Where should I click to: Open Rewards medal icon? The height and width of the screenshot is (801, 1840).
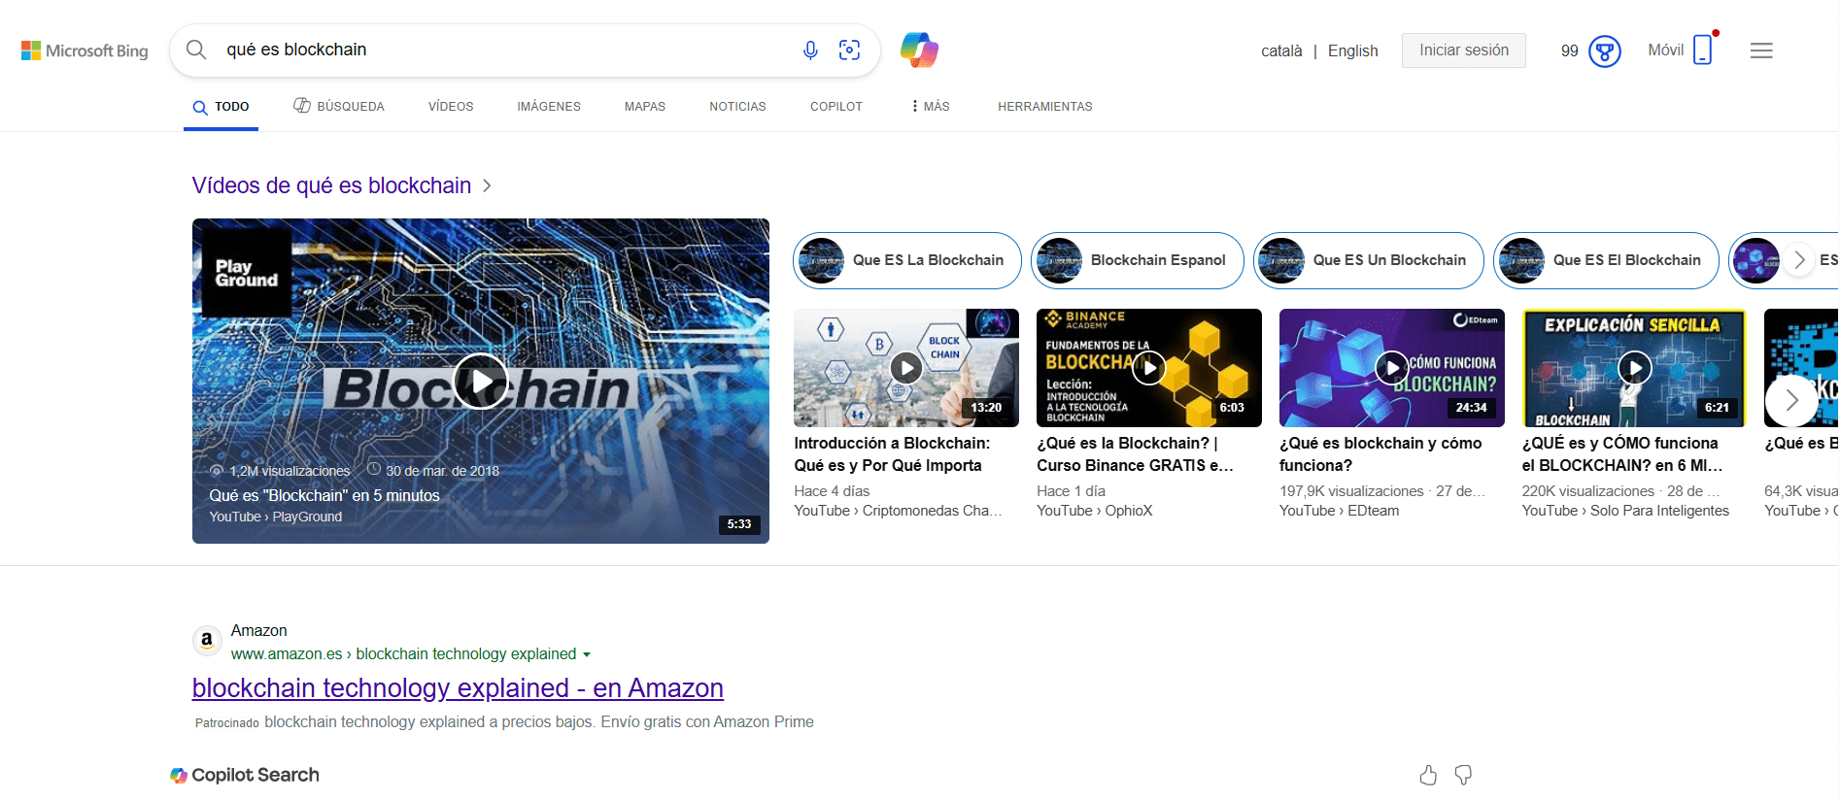pos(1605,50)
